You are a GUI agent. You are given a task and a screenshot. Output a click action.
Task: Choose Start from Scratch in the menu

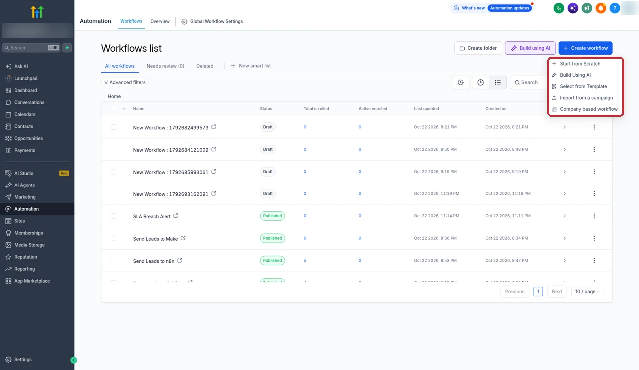point(586,64)
